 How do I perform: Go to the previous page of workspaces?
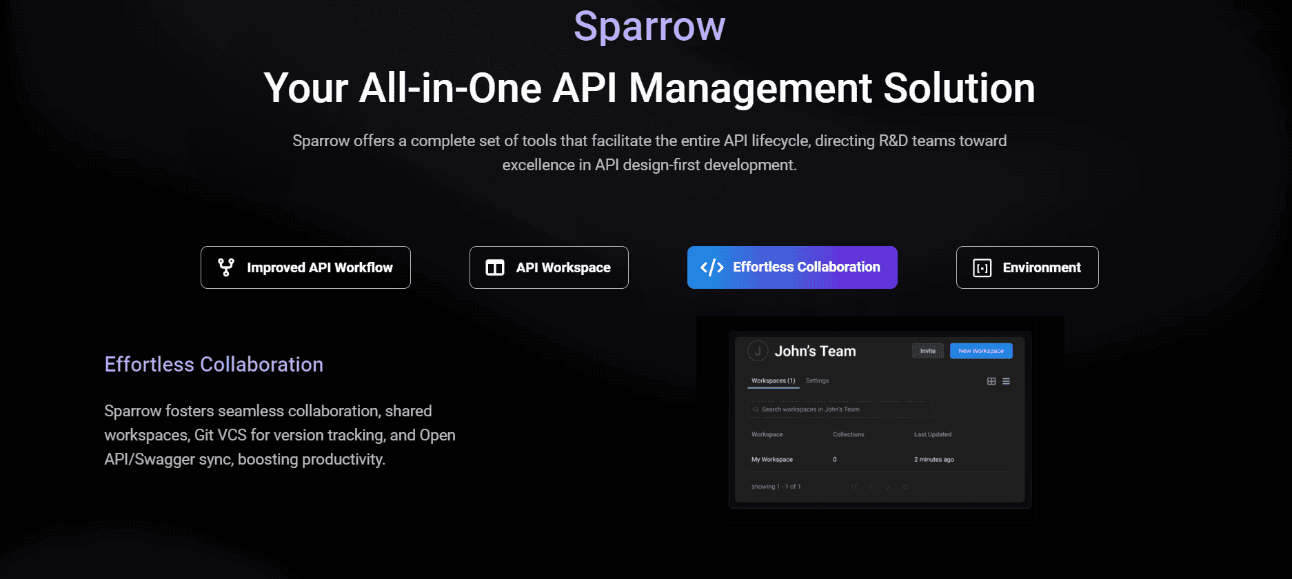pyautogui.click(x=871, y=487)
